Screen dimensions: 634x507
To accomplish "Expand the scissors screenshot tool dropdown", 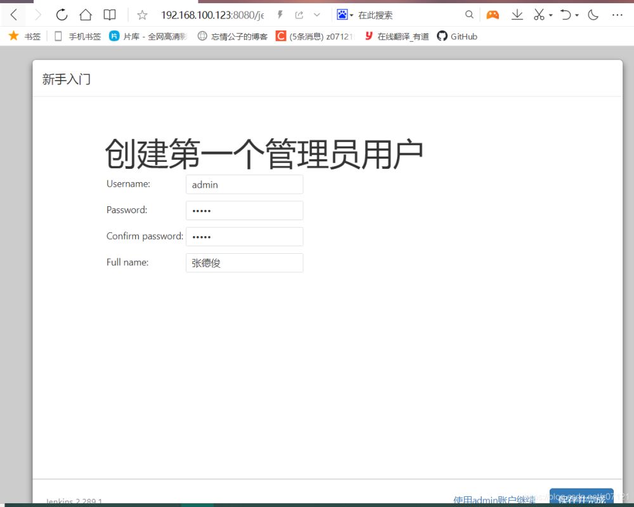I will pos(550,15).
